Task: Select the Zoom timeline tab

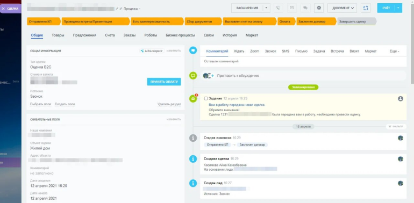Action: [x=254, y=51]
